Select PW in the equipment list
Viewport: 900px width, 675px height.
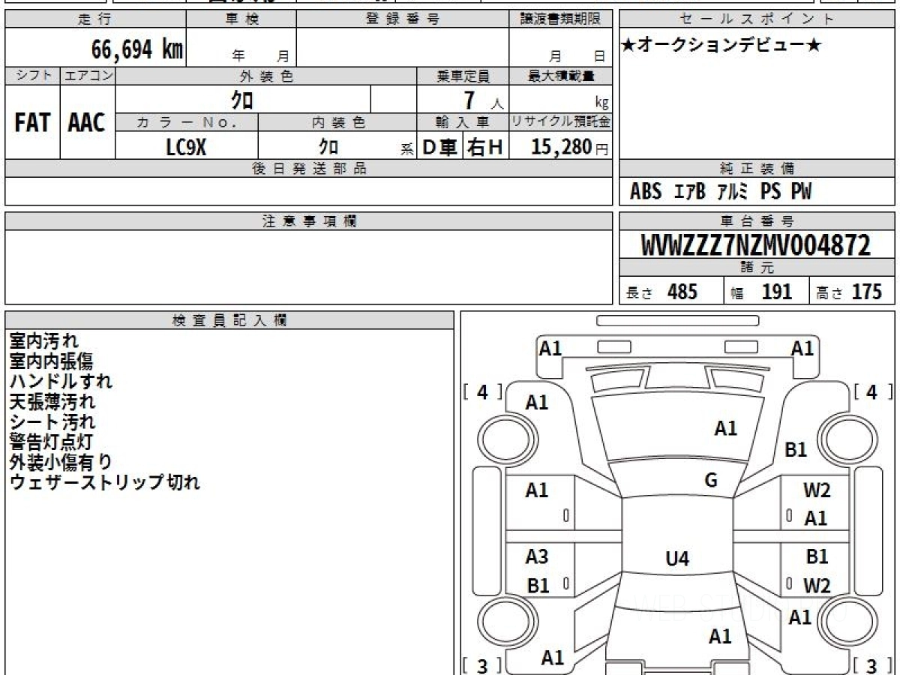[801, 192]
